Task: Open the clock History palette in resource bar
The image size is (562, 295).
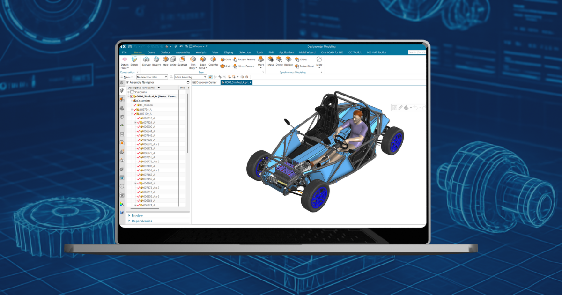Action: (x=122, y=186)
